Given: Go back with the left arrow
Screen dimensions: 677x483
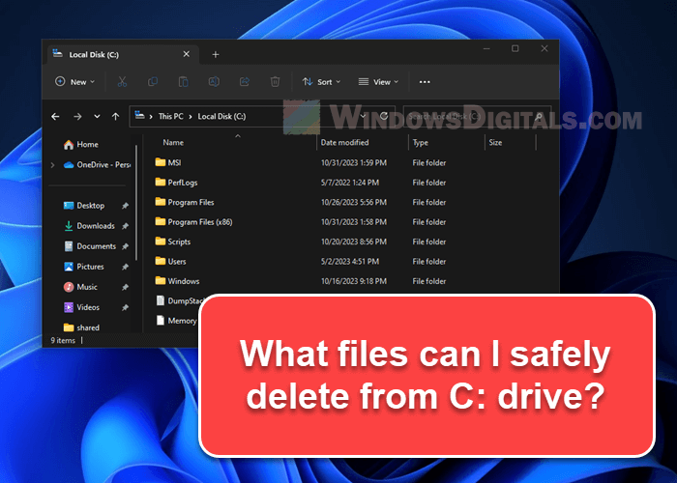Looking at the screenshot, I should 55,117.
